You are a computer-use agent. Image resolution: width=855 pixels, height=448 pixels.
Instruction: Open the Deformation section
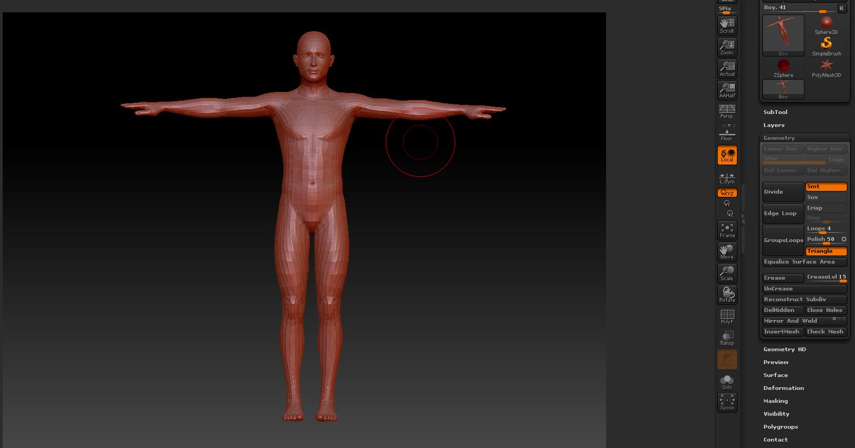783,388
